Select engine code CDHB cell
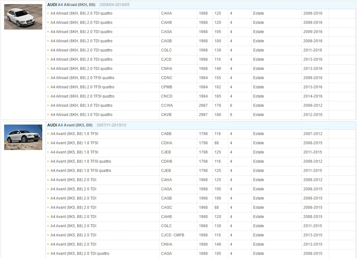The width and height of the screenshot is (358, 258). pyautogui.click(x=167, y=161)
